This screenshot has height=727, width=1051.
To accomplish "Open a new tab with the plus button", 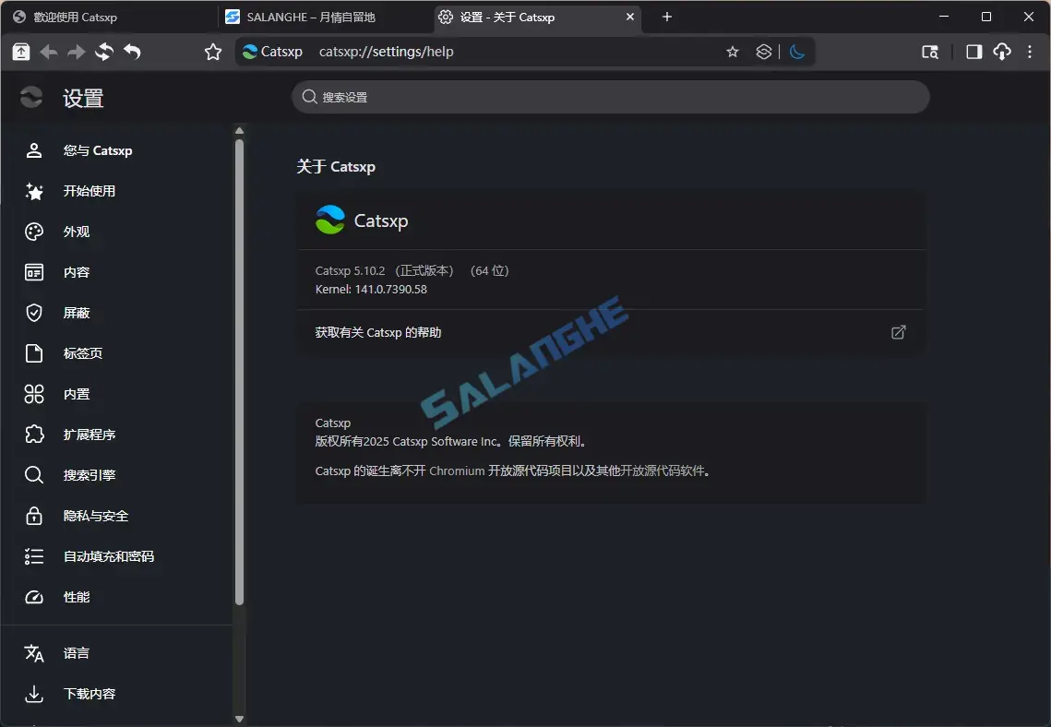I will [666, 17].
